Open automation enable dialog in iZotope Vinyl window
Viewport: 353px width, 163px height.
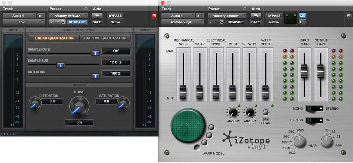(x=256, y=16)
